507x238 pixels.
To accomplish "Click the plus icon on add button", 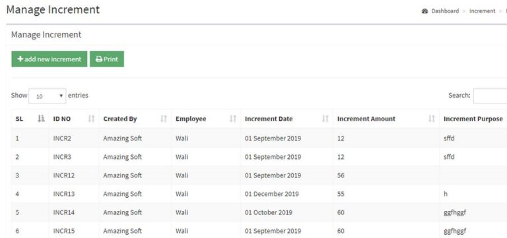I will (x=20, y=59).
